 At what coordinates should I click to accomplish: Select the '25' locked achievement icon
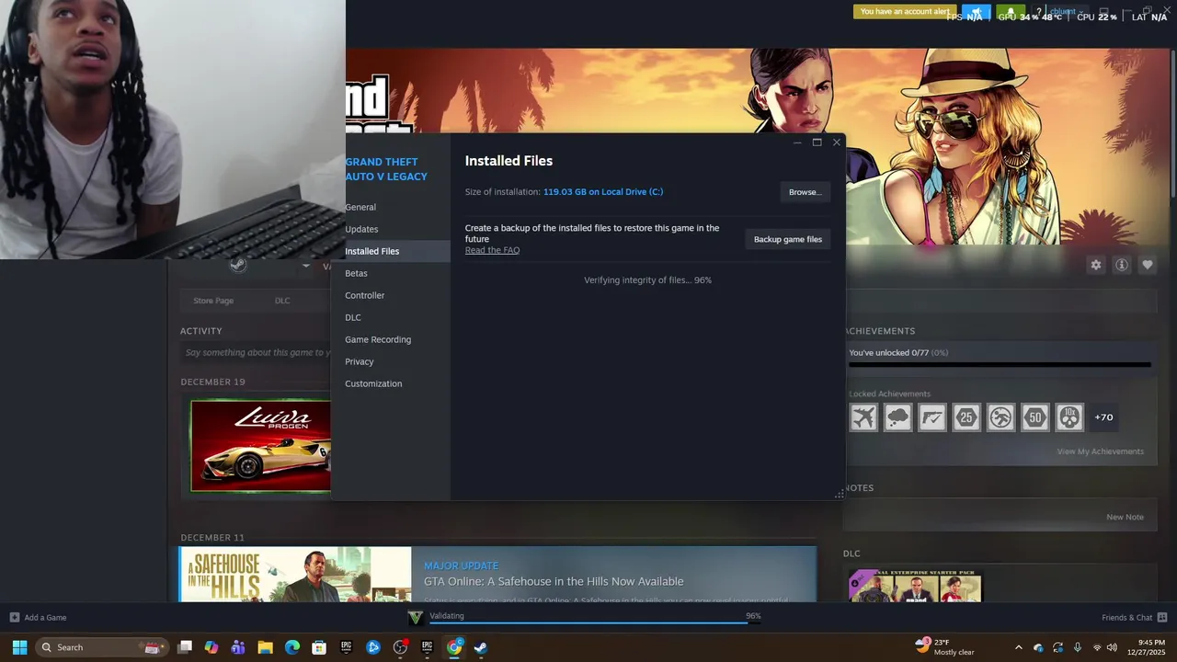point(966,417)
